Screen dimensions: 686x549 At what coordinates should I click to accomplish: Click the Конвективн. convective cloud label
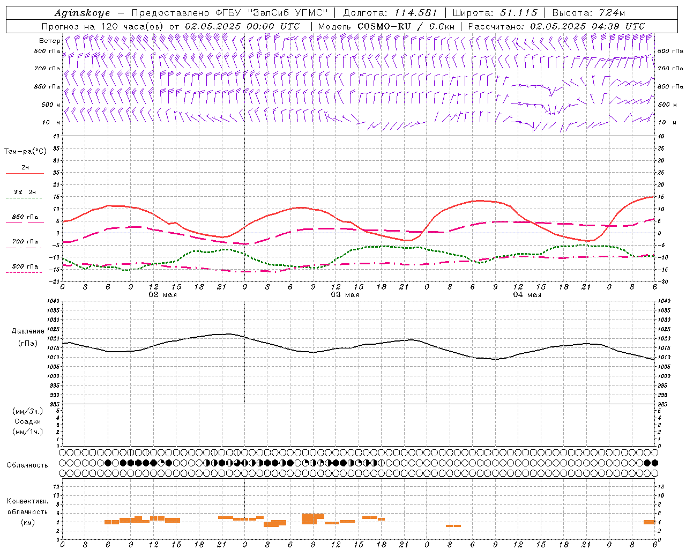coord(27,501)
